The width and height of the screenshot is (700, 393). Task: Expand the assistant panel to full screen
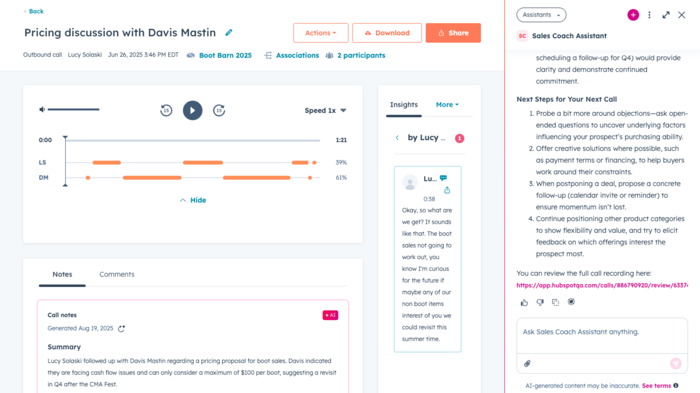point(666,15)
